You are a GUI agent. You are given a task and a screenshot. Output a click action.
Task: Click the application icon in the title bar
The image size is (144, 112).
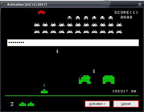coord(3,4)
